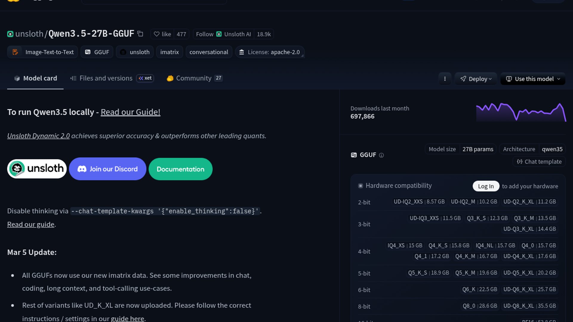
Task: Copy model name with the copy icon
Action: 140,34
